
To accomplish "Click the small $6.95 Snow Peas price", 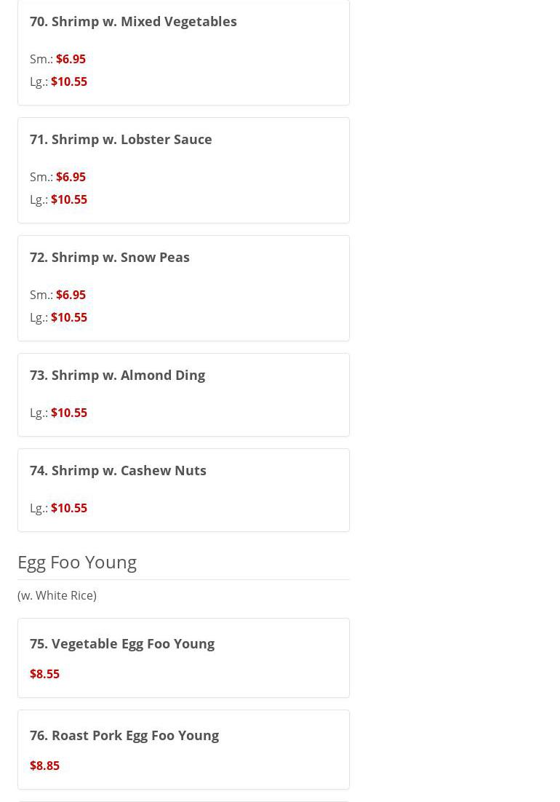I will (x=71, y=295).
